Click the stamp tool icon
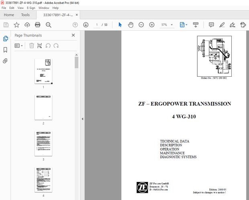The width and height of the screenshot is (249, 200). 243,25
